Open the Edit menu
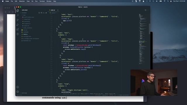Screen dimensions: 187x105 (x=16, y=1)
